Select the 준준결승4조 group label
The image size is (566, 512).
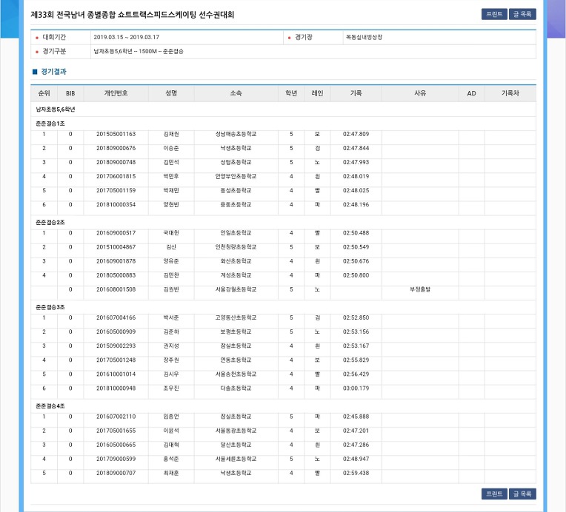(50, 405)
